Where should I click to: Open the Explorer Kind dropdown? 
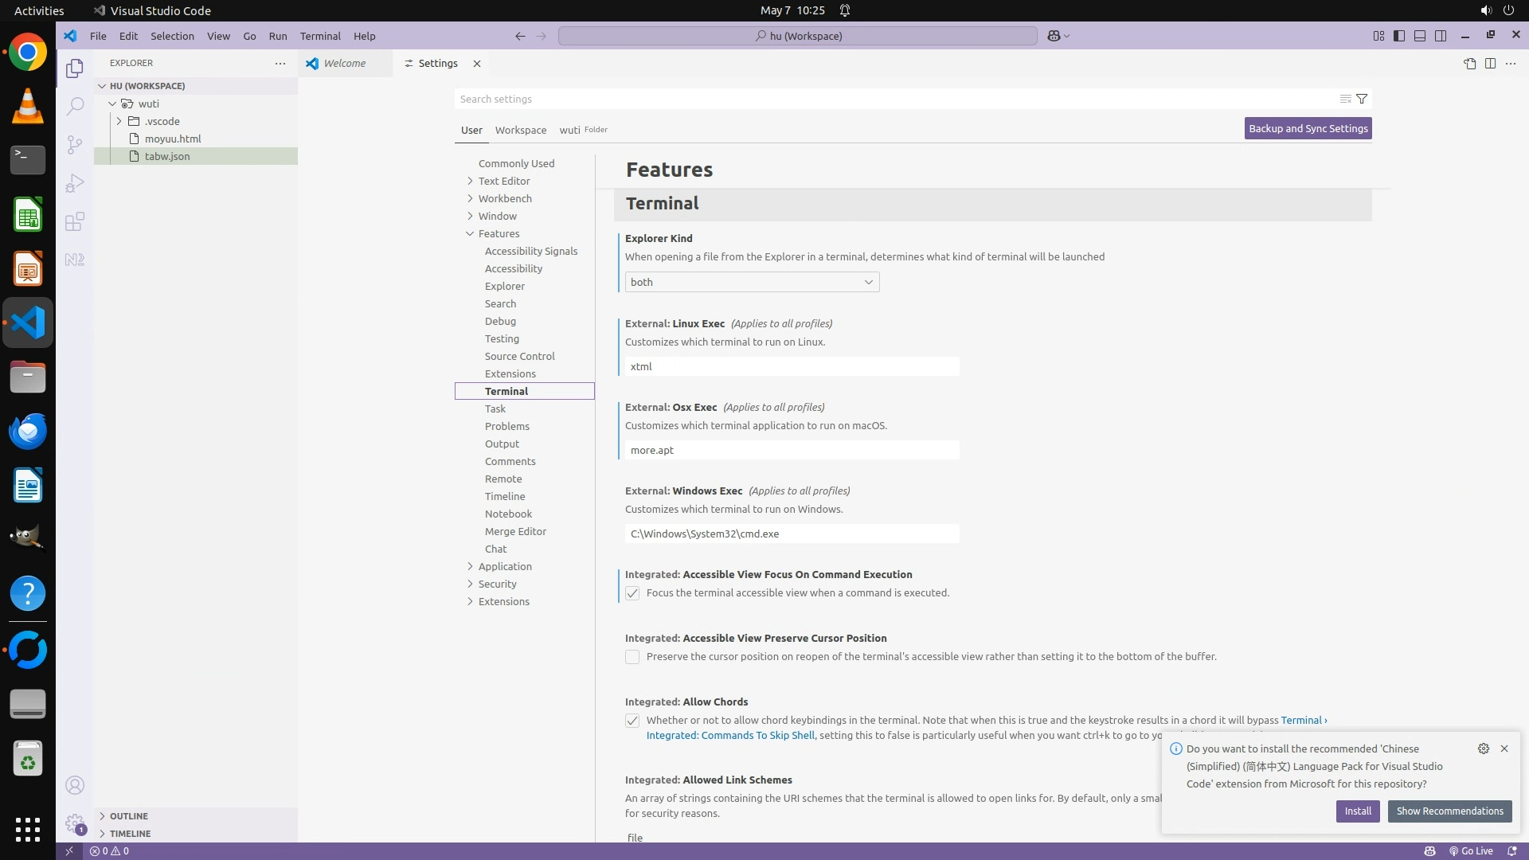[752, 282]
